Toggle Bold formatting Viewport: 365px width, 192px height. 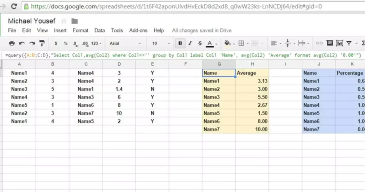[180, 43]
